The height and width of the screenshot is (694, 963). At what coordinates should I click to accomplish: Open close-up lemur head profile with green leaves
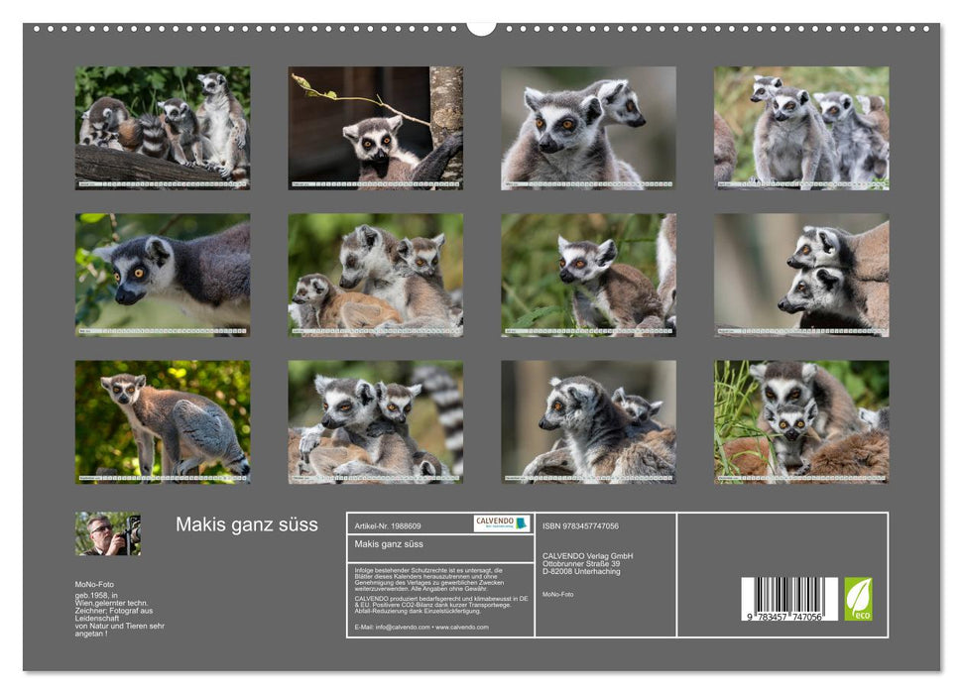click(x=163, y=275)
